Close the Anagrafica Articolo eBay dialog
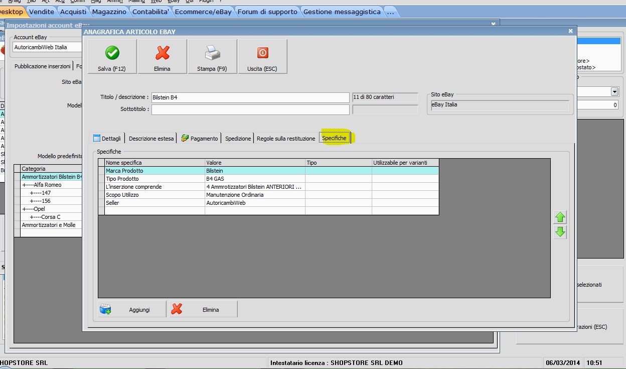This screenshot has height=369, width=626. pyautogui.click(x=570, y=31)
